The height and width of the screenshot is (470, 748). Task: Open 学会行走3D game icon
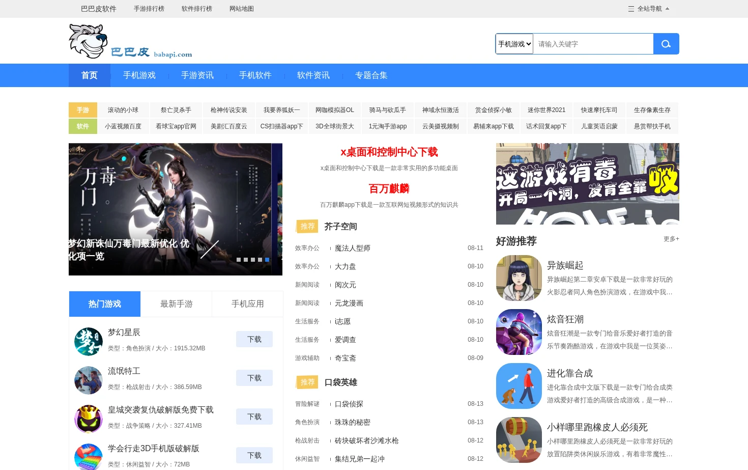point(89,457)
